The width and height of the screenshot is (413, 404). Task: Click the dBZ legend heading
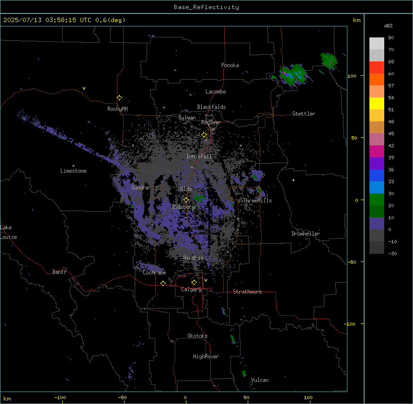tap(388, 25)
